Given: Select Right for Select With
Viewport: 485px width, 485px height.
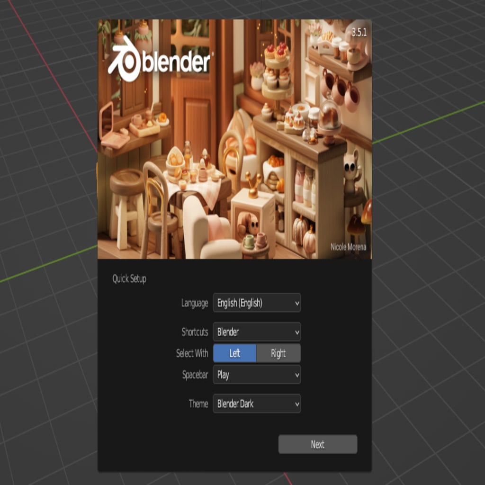Looking at the screenshot, I should click(278, 353).
